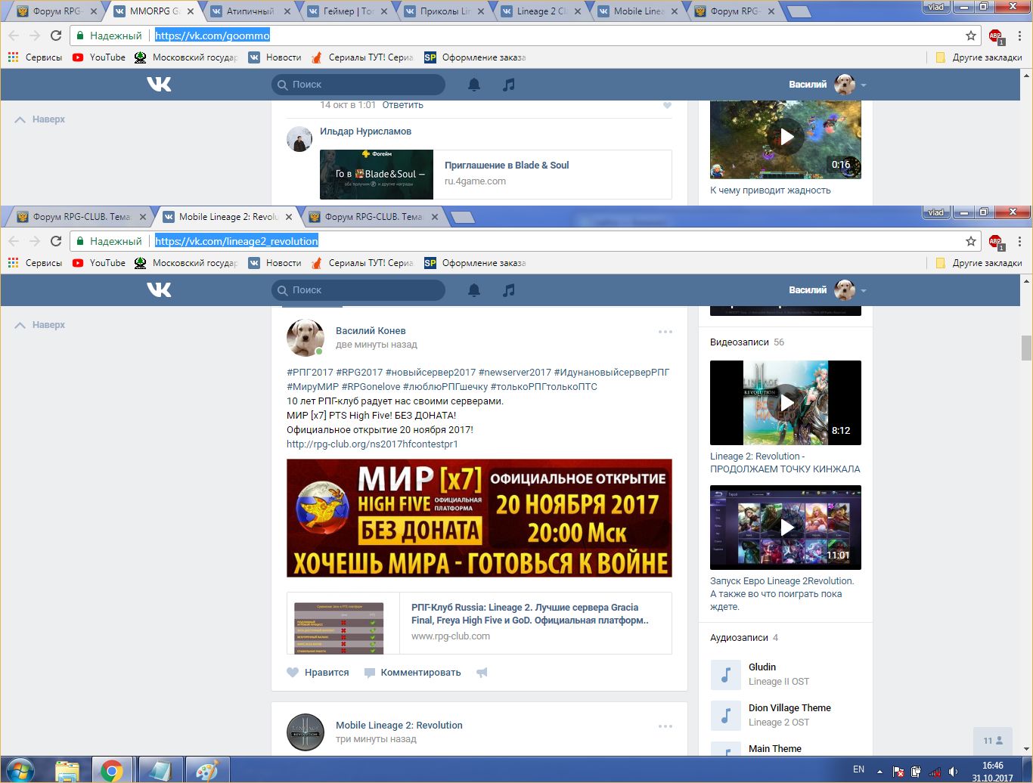Image resolution: width=1033 pixels, height=783 pixels.
Task: Open the rpg-club.org/ns2017hfcontestpr1 link
Action: pos(372,444)
